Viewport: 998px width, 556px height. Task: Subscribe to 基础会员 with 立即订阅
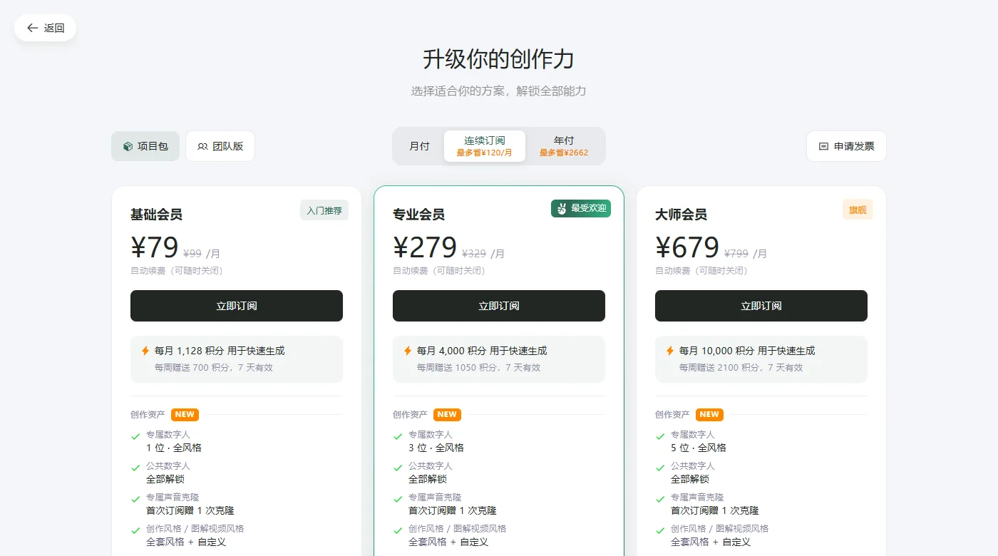click(237, 306)
